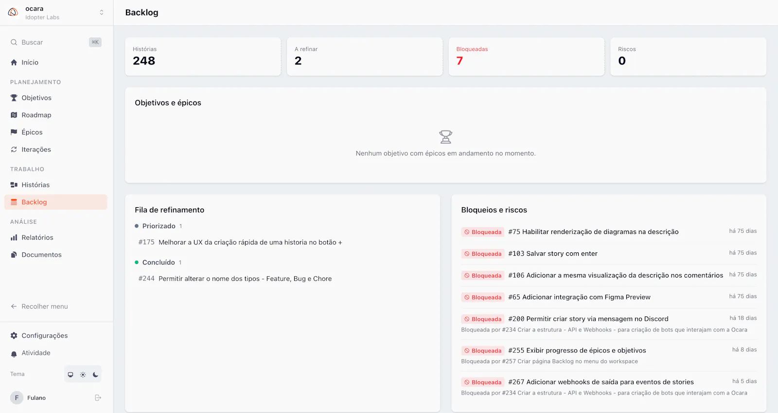Screen dimensions: 778x413
Task: Go to Início in the sidebar
Action: pyautogui.click(x=56, y=62)
